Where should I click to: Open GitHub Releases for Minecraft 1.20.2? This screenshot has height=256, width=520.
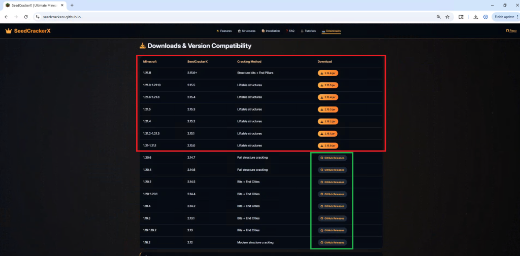pyautogui.click(x=332, y=182)
